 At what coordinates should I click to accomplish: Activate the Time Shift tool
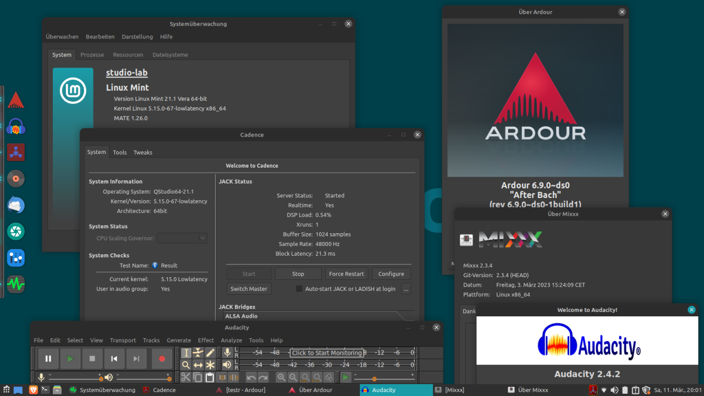click(198, 365)
